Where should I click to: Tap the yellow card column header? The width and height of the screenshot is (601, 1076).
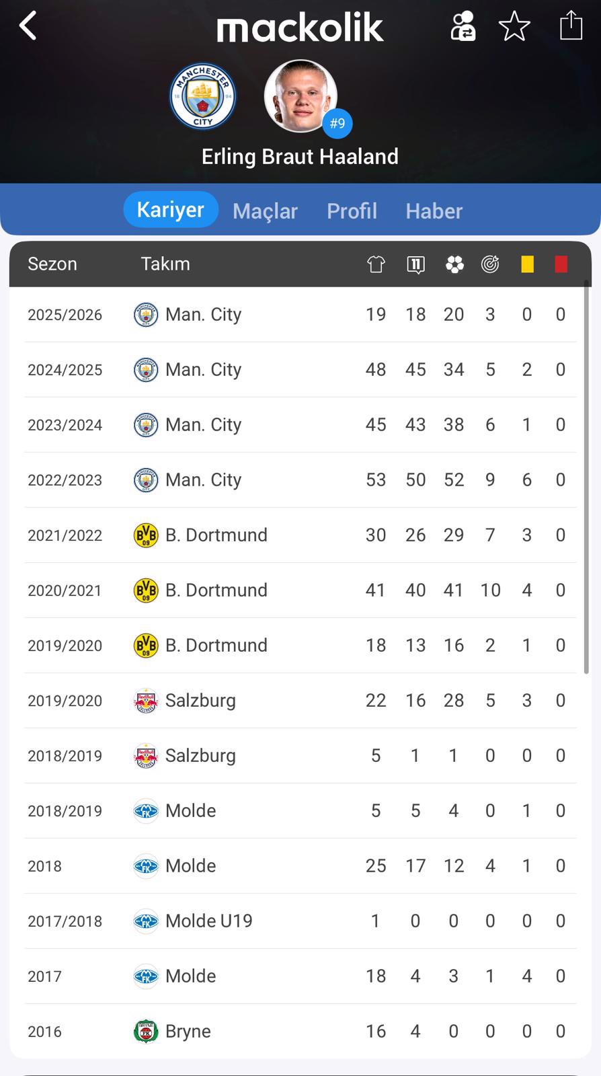coord(527,264)
